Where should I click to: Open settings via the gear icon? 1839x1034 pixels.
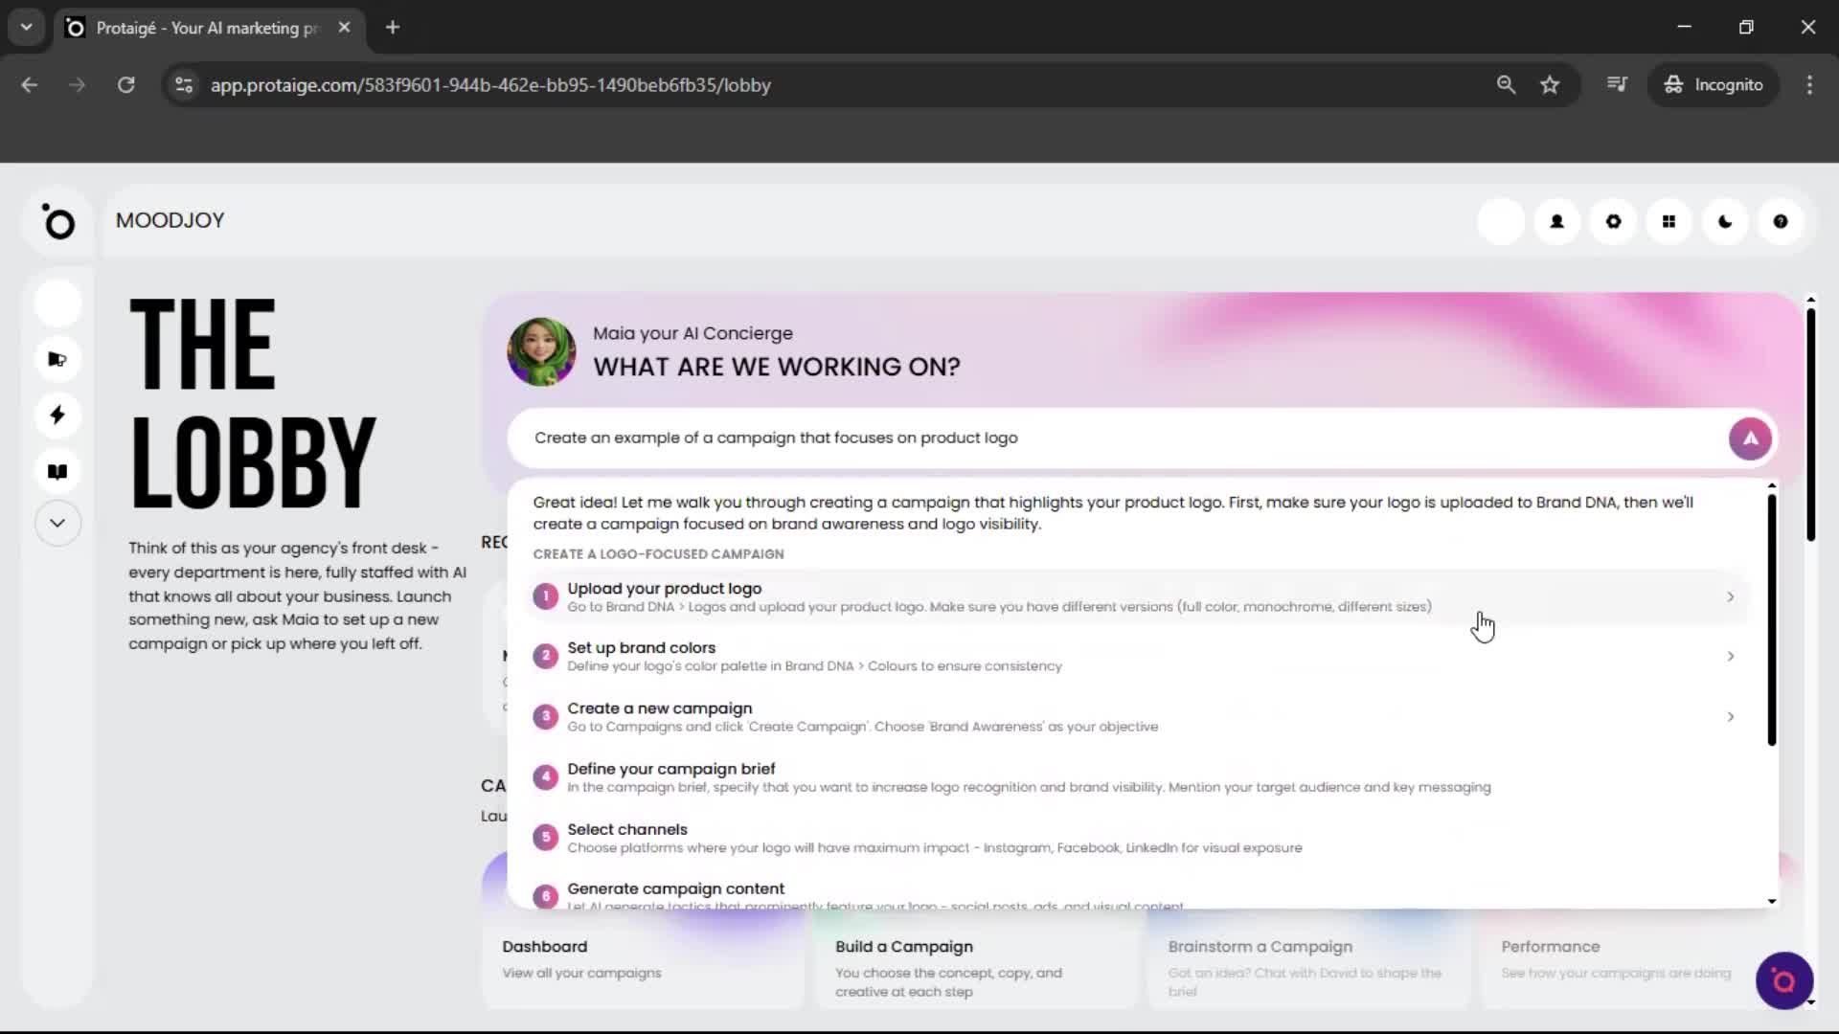[x=1613, y=221]
